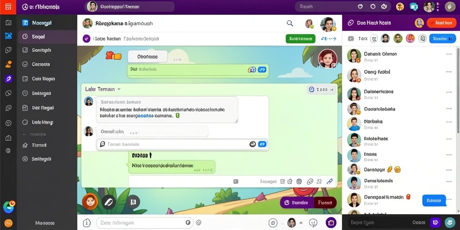Click the blue icon inside the top green message bubble
The width and height of the screenshot is (460, 230).
point(262,70)
